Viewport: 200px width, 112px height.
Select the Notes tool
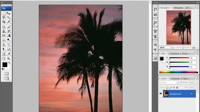coord(4,54)
